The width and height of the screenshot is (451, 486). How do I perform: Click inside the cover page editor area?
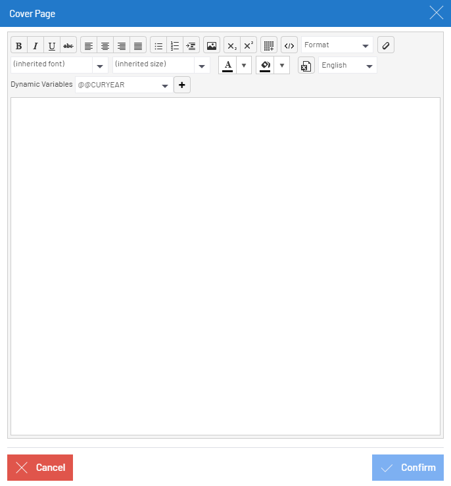tap(225, 266)
